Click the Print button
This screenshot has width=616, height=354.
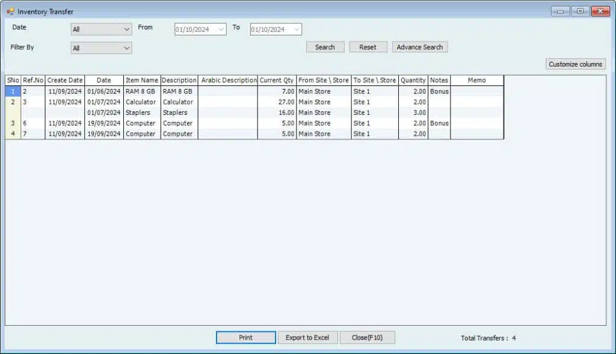click(245, 338)
